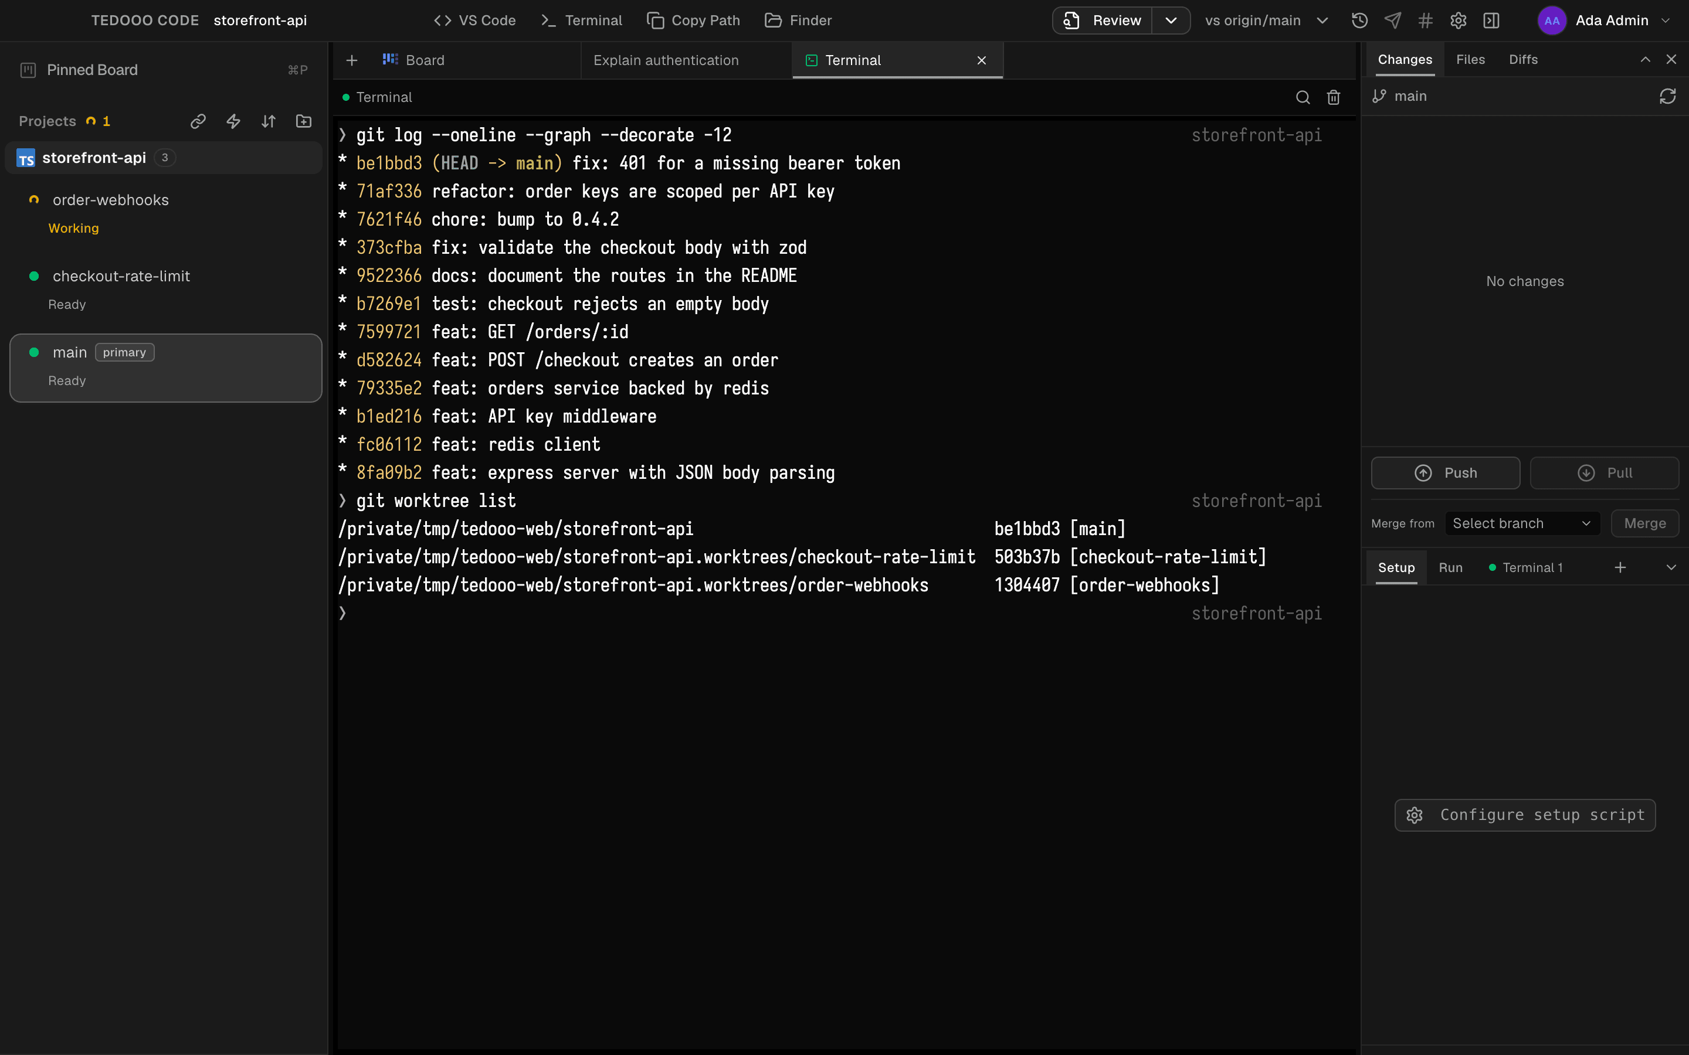This screenshot has height=1055, width=1689.
Task: Add a new tab with plus icon
Action: 352,61
